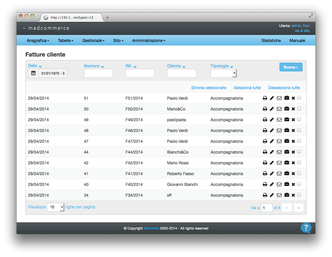Open the Amministrazione menu
This screenshot has height=257, width=332.
(148, 41)
